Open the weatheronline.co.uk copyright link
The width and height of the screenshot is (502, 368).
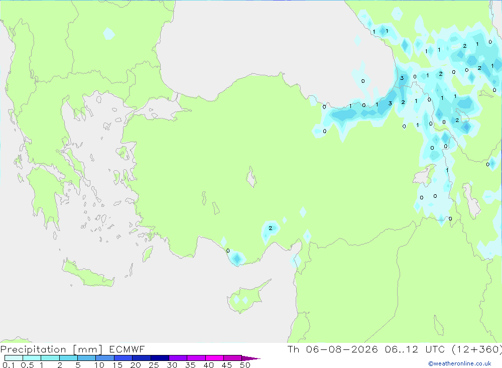[x=460, y=363]
